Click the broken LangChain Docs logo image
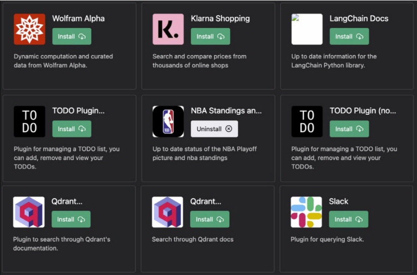The width and height of the screenshot is (417, 275). pyautogui.click(x=307, y=29)
